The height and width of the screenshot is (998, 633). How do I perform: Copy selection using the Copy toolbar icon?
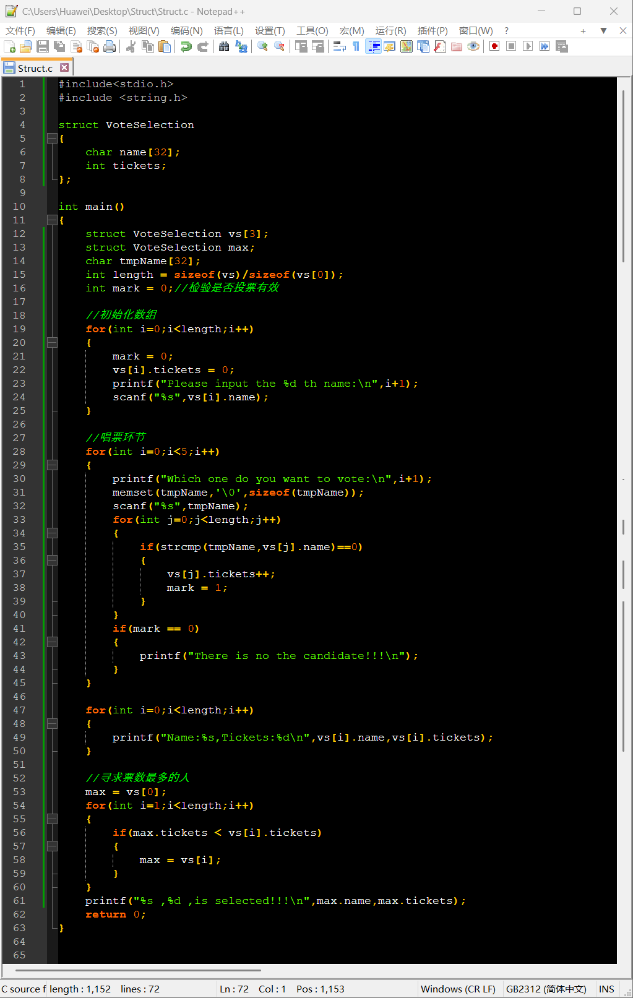148,46
